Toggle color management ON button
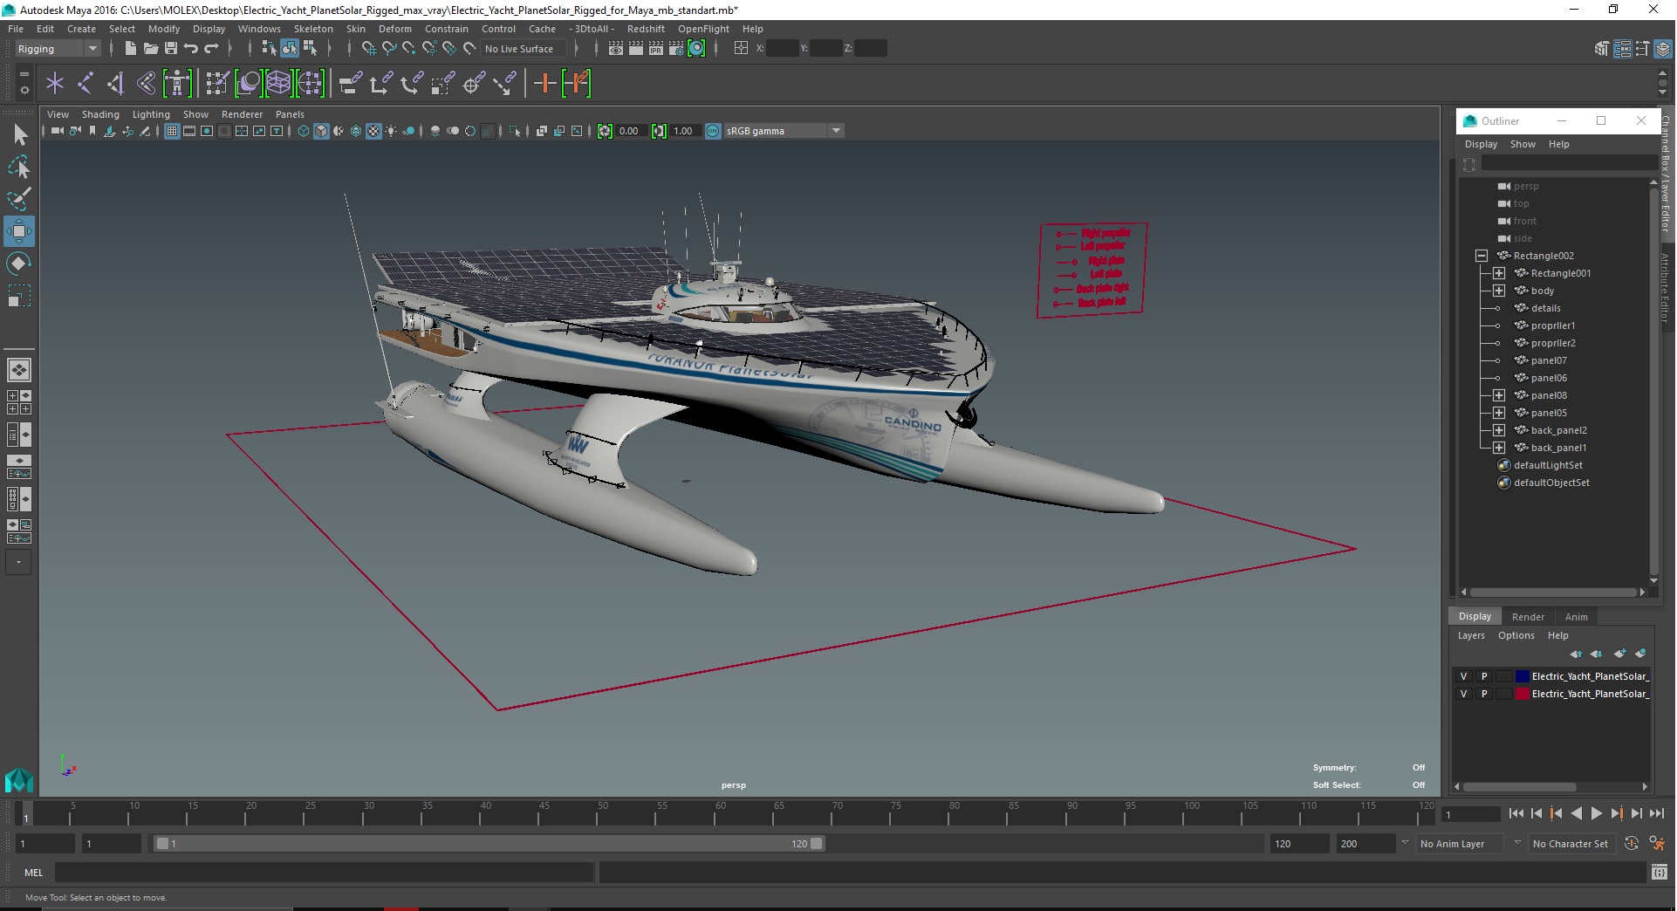This screenshot has width=1677, height=911. 713,131
